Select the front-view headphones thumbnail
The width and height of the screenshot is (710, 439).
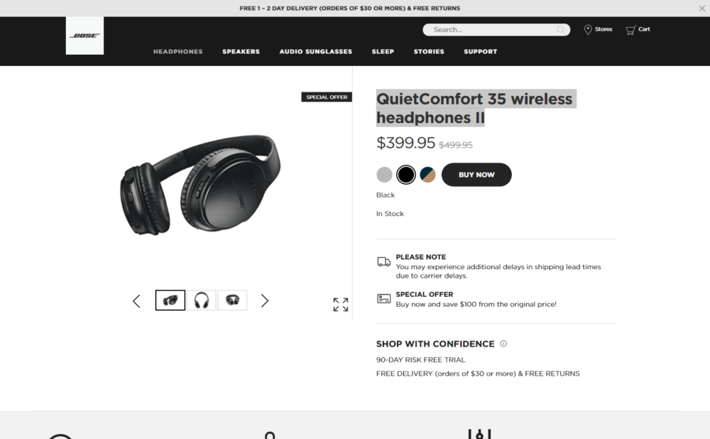tap(202, 300)
